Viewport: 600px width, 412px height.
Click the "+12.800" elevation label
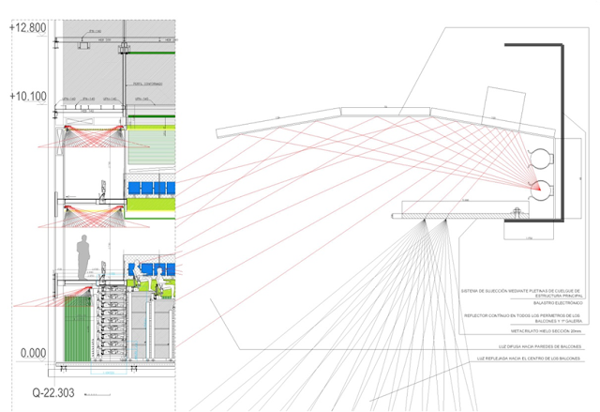coord(27,28)
